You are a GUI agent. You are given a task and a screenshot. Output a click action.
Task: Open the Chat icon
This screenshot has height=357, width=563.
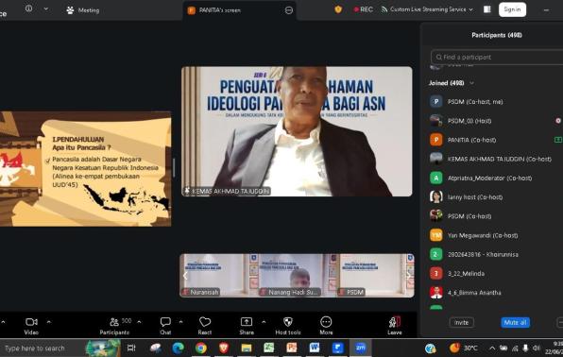(x=165, y=322)
